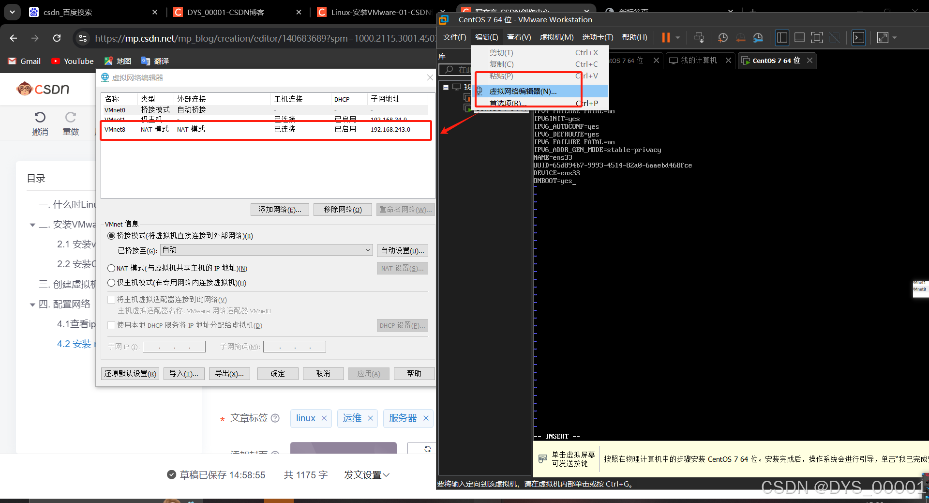Click the 帮助 button in network editor
This screenshot has height=503, width=929.
(414, 374)
